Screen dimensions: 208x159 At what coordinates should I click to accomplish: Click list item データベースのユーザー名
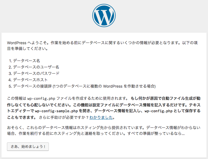click(x=36, y=67)
